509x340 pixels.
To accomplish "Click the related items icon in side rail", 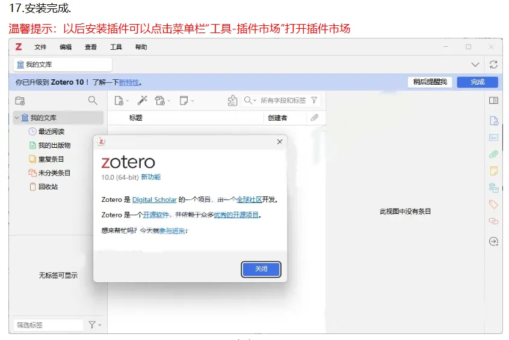I will point(494,221).
